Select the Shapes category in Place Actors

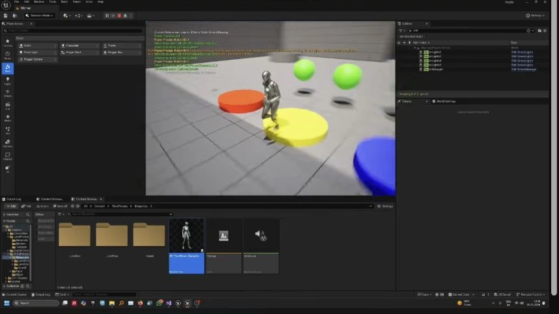click(8, 93)
